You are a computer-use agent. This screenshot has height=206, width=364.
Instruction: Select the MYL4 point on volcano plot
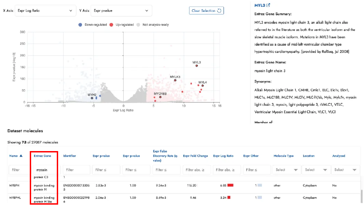(x=202, y=86)
